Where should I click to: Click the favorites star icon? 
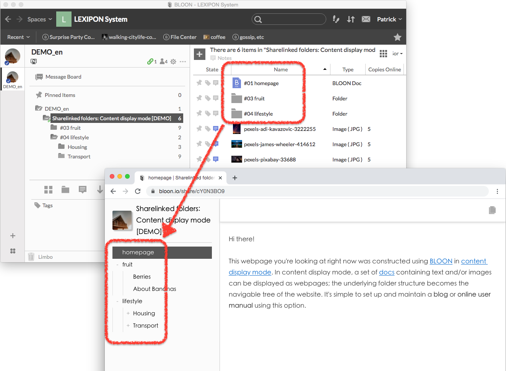[397, 37]
